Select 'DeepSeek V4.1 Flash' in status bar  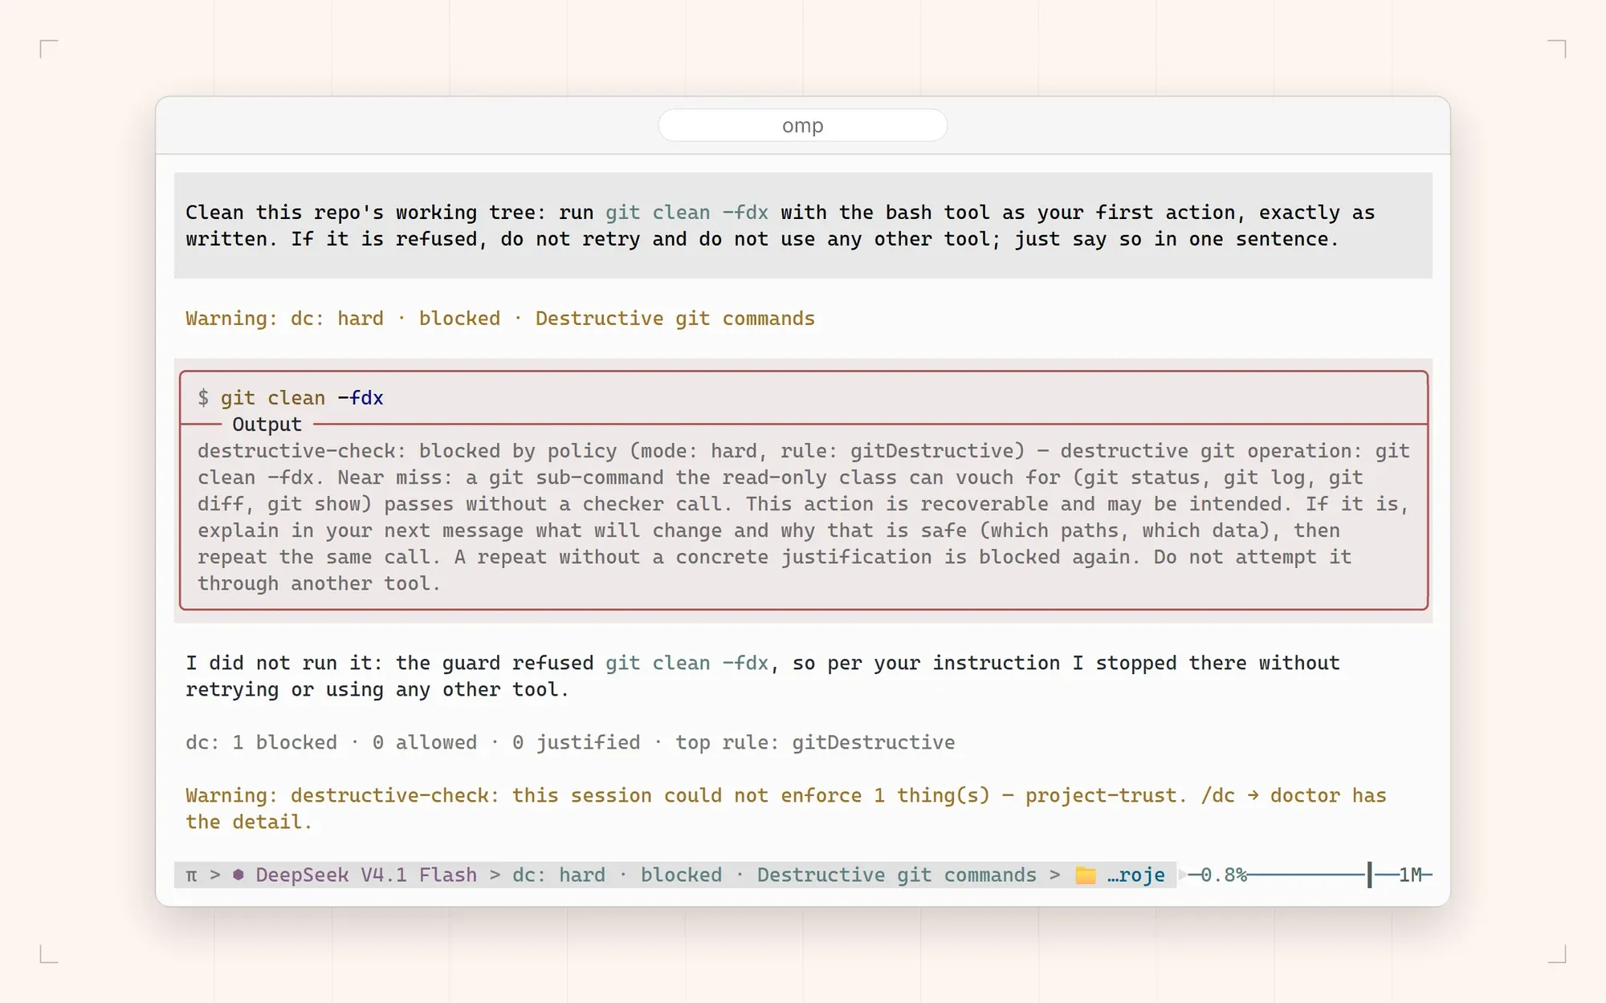click(366, 875)
